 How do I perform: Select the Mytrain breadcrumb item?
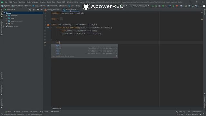pyautogui.click(x=5, y=6)
